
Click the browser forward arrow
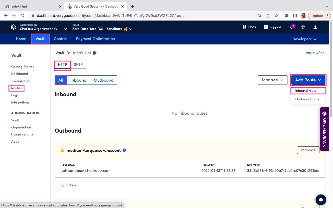(x=14, y=16)
